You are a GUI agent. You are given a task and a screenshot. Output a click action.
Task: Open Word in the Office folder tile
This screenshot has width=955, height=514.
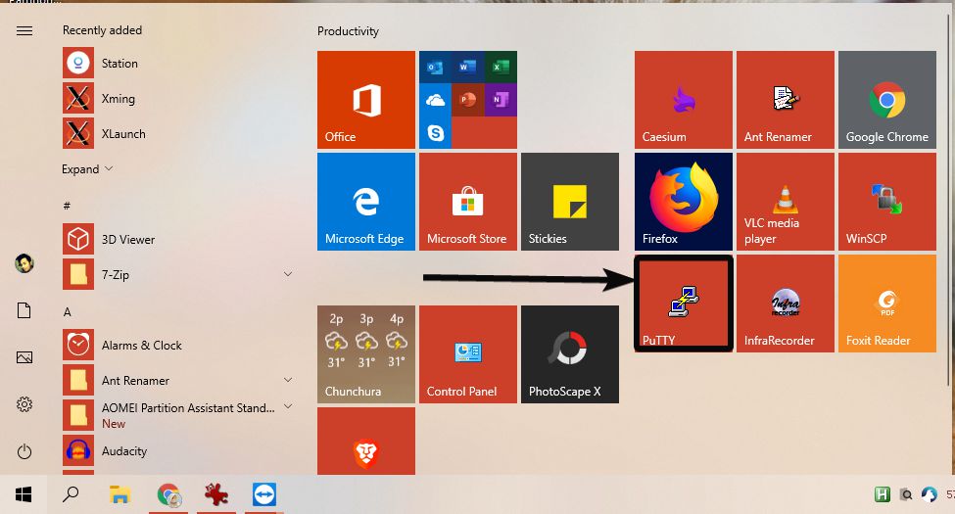(x=468, y=67)
